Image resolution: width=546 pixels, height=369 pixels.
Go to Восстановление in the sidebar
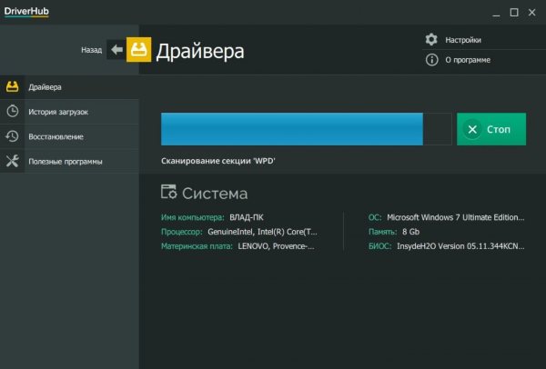56,136
